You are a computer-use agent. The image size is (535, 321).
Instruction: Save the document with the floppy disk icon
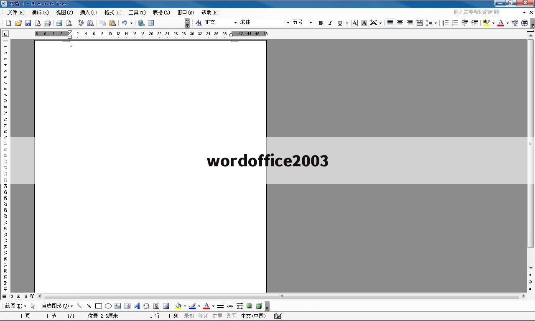click(x=28, y=23)
